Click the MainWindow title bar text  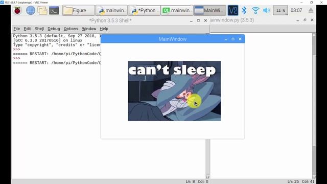pyautogui.click(x=173, y=39)
